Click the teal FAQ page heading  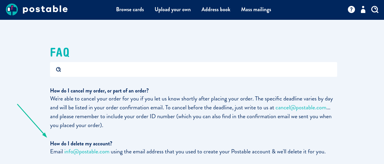coord(60,52)
